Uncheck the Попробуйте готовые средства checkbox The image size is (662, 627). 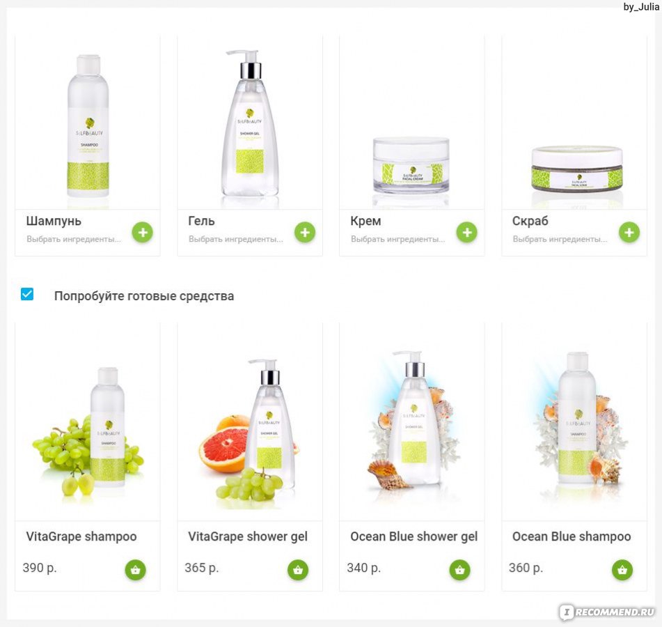point(27,294)
